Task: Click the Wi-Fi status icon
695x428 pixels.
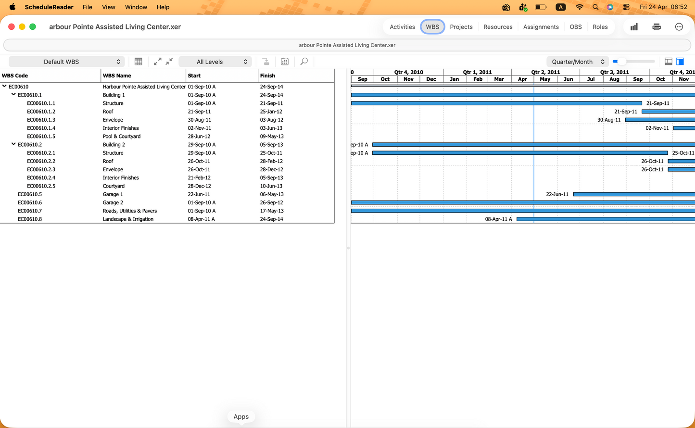Action: (x=580, y=7)
